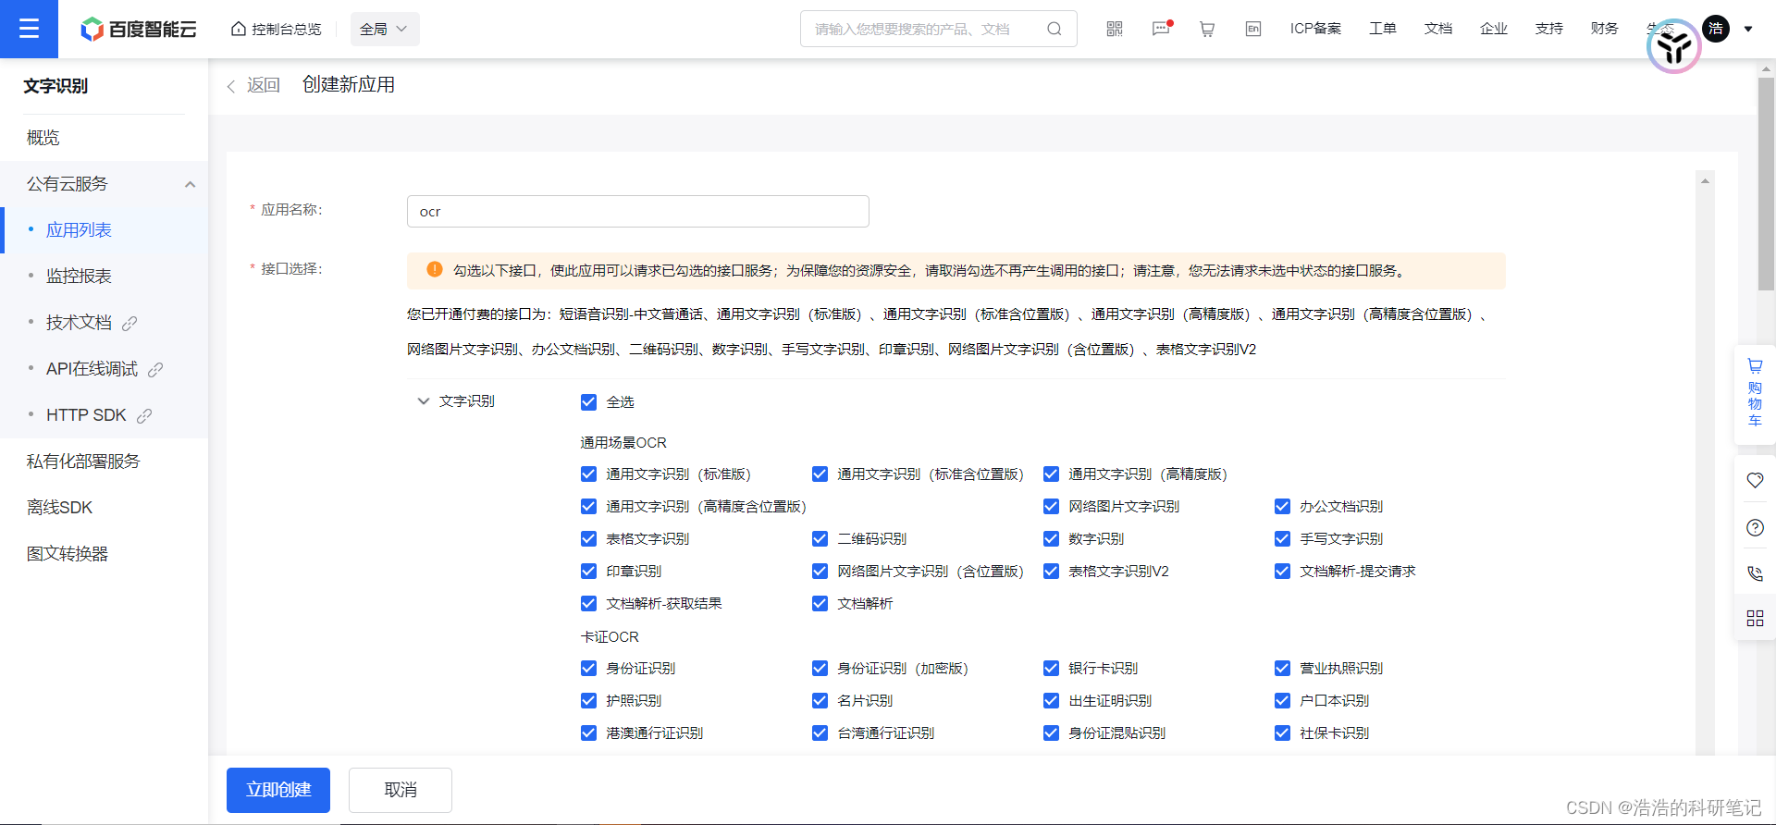Uncheck 护照识别 checkbox
The height and width of the screenshot is (825, 1776).
coord(588,700)
